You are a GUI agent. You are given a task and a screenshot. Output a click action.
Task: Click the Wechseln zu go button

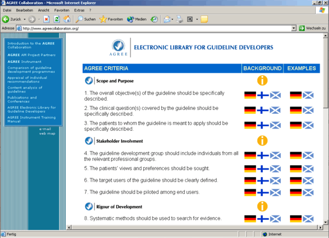[313, 28]
